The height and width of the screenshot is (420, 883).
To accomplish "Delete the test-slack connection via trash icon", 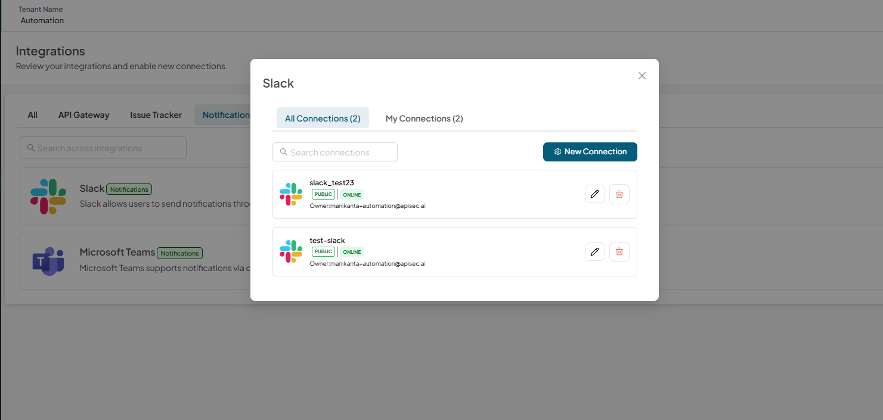I will pyautogui.click(x=619, y=251).
